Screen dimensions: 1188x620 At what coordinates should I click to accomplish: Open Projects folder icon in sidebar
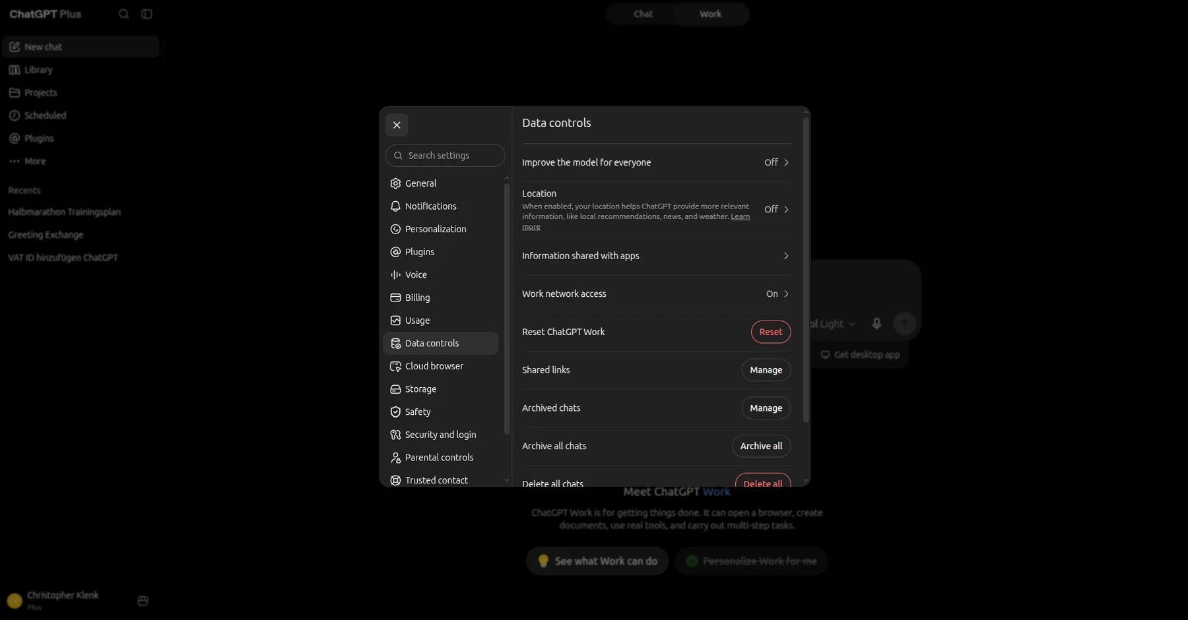point(15,93)
